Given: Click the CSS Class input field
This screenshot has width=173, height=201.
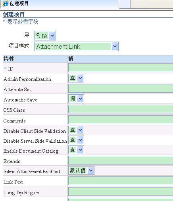Looking at the screenshot, I should click(x=121, y=109).
